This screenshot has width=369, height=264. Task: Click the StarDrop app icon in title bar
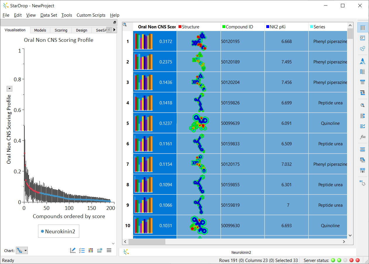point(6,6)
